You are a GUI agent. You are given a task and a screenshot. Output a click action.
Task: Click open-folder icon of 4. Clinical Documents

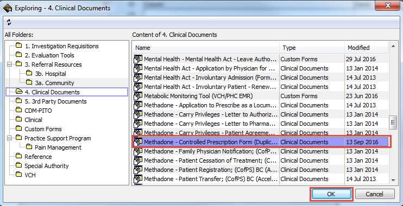tap(19, 92)
